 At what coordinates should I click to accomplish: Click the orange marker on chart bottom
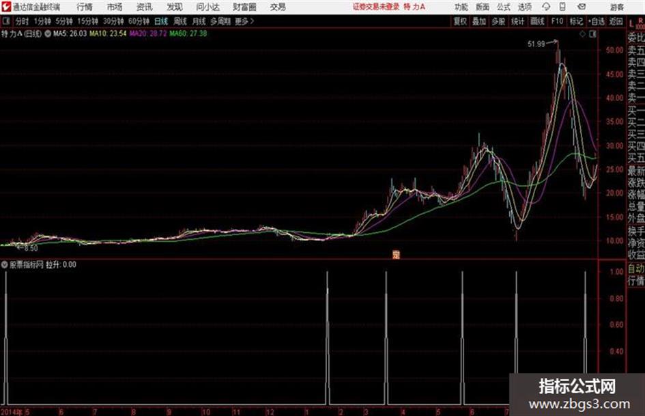point(396,255)
